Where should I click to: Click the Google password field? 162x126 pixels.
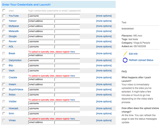click(67, 36)
